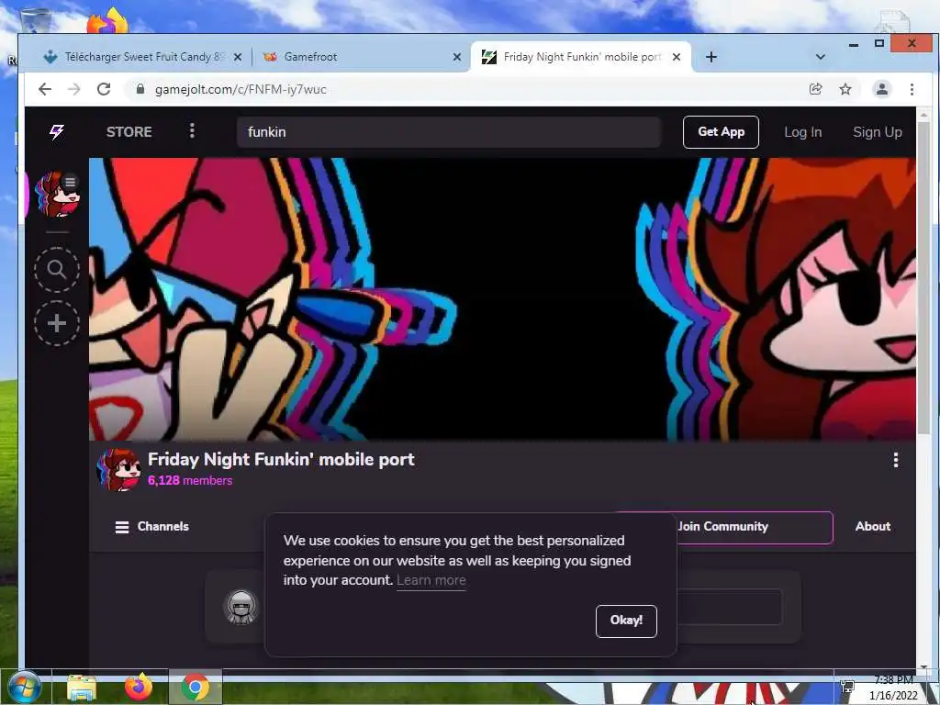Screen dimensions: 940x705
Task: Click the Chrome taskbar icon
Action: tap(195, 687)
